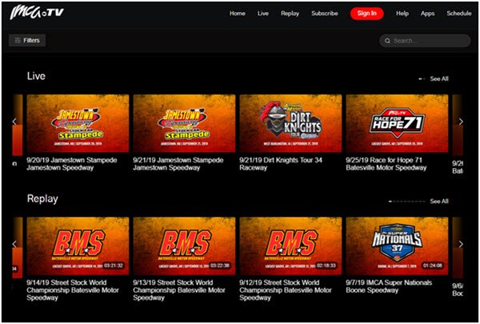Play the 9/13/19 BMS replay thumbnail

(184, 246)
